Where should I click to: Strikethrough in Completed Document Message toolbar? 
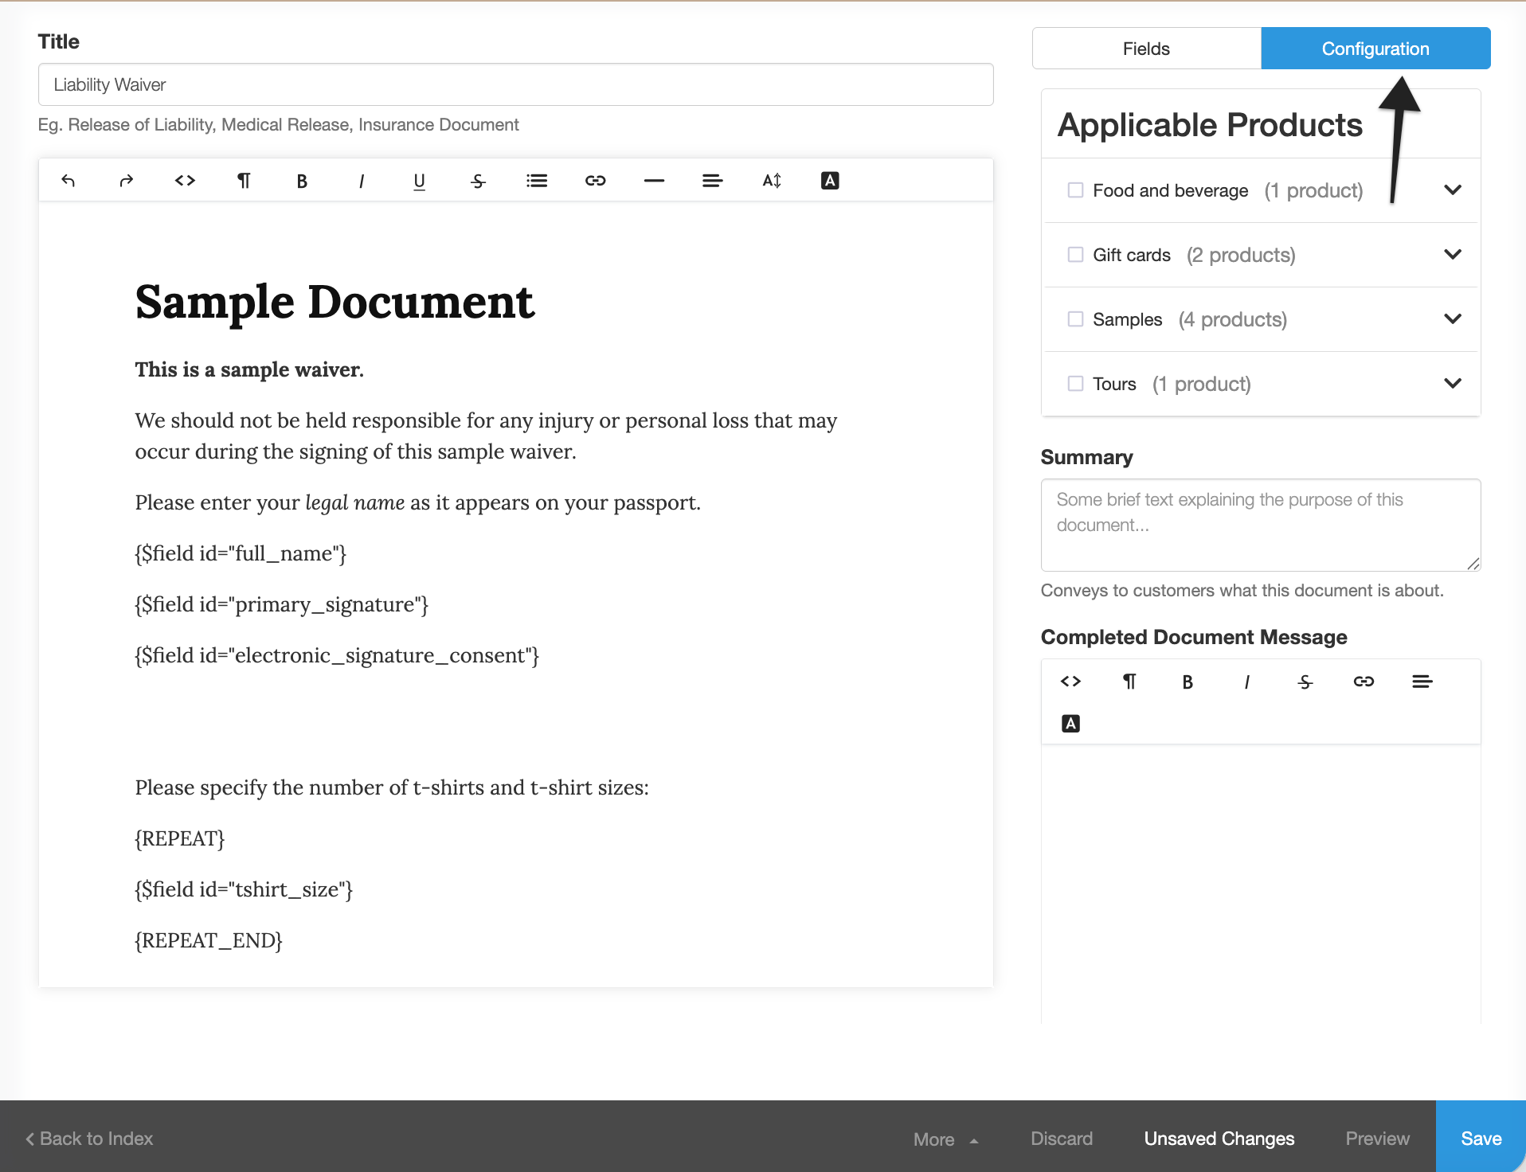pyautogui.click(x=1305, y=682)
